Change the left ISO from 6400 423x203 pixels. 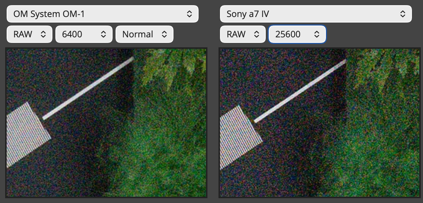(x=84, y=34)
